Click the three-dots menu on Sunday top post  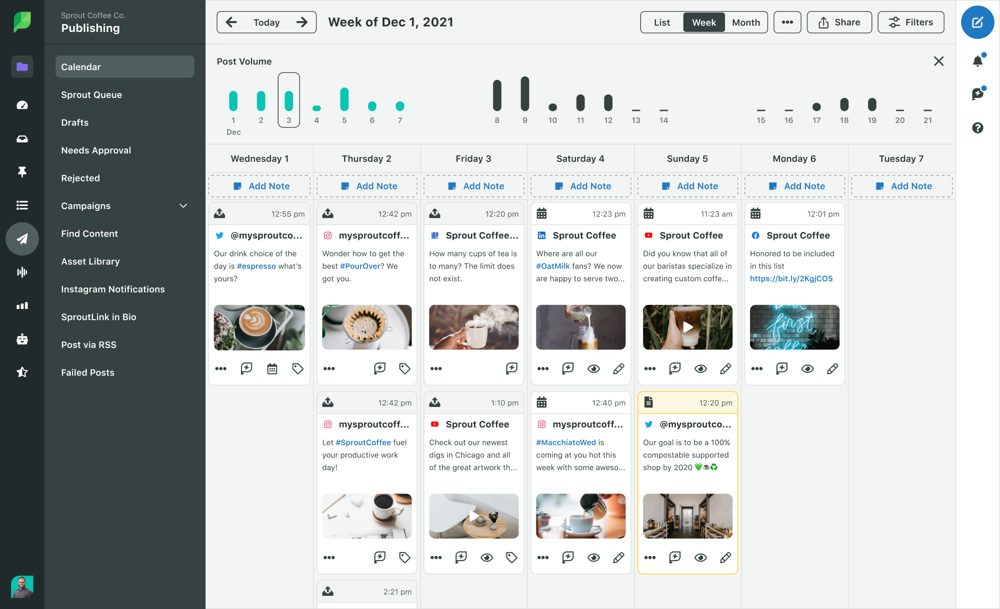pos(649,368)
